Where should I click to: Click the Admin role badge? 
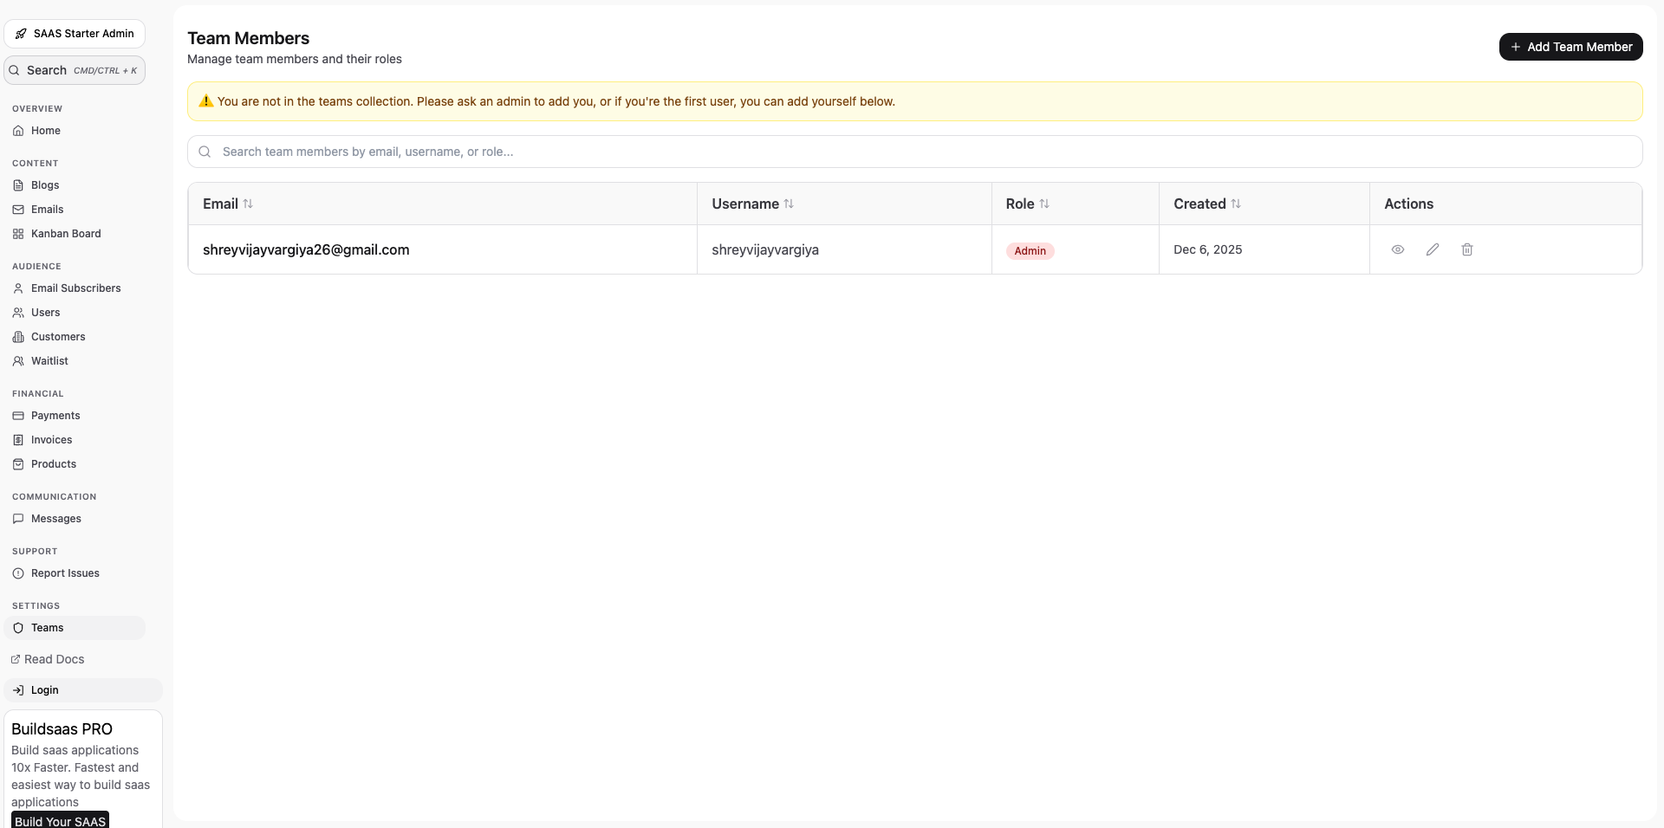click(x=1030, y=251)
